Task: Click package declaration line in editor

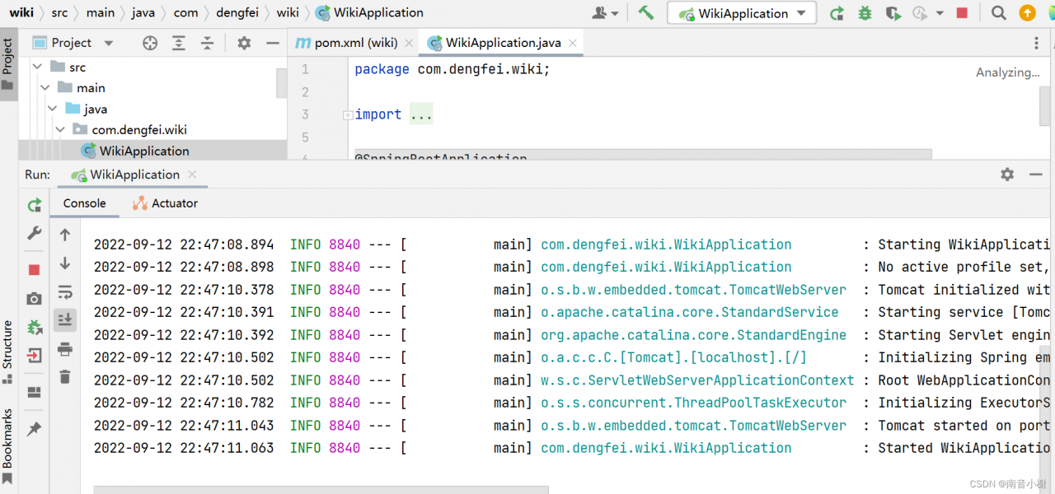Action: (x=452, y=69)
